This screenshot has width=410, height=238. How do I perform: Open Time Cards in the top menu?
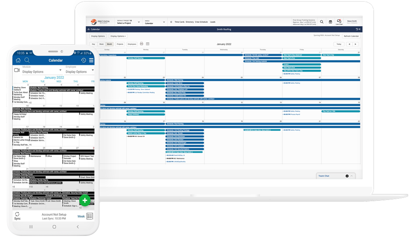point(179,22)
